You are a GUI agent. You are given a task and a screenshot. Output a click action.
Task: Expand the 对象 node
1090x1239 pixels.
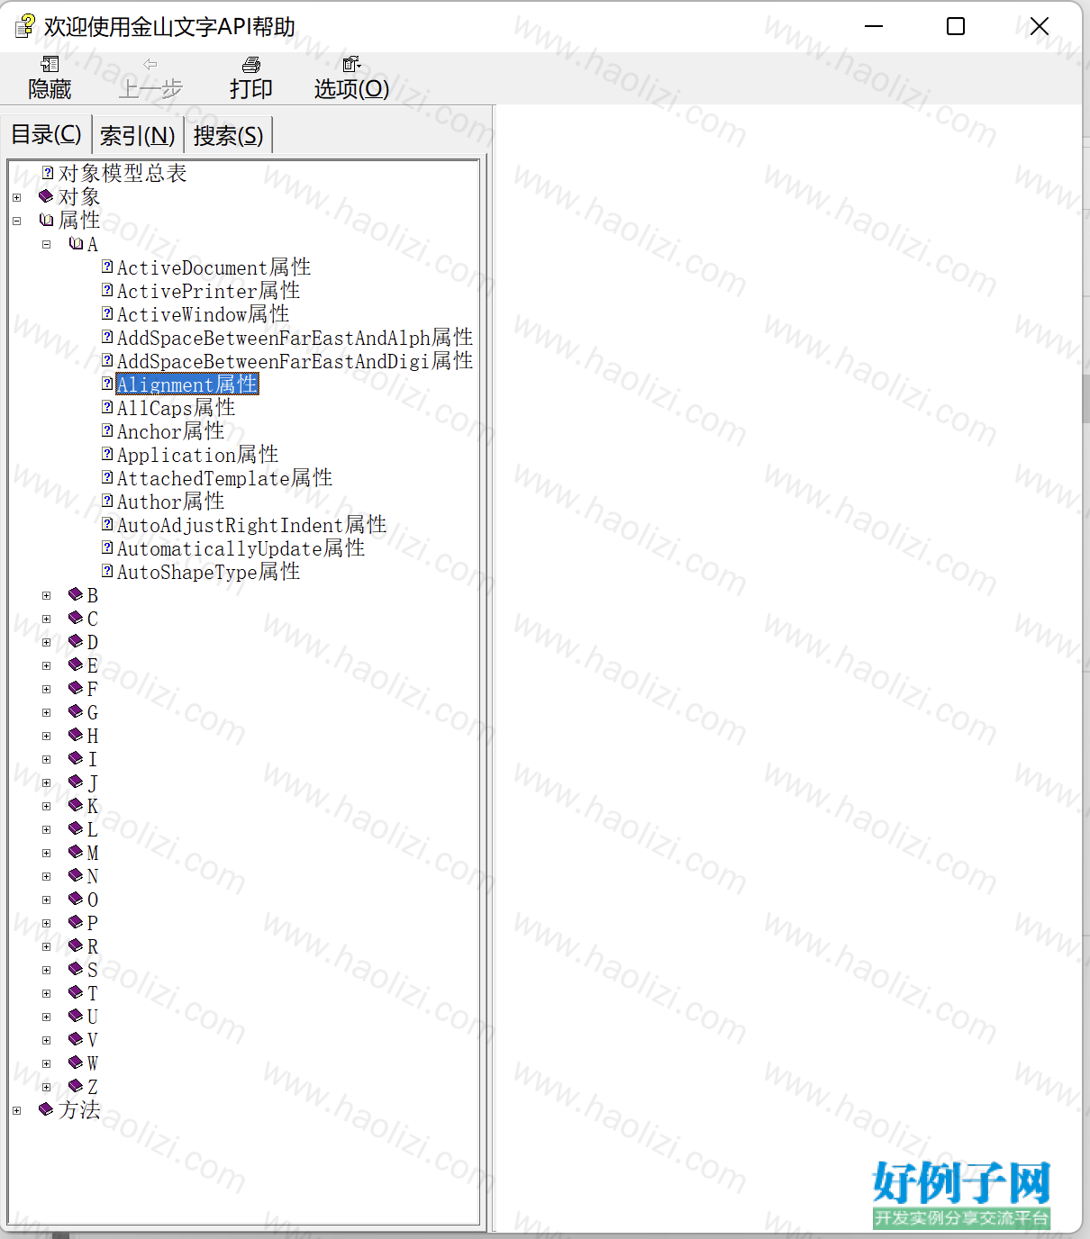(x=17, y=197)
